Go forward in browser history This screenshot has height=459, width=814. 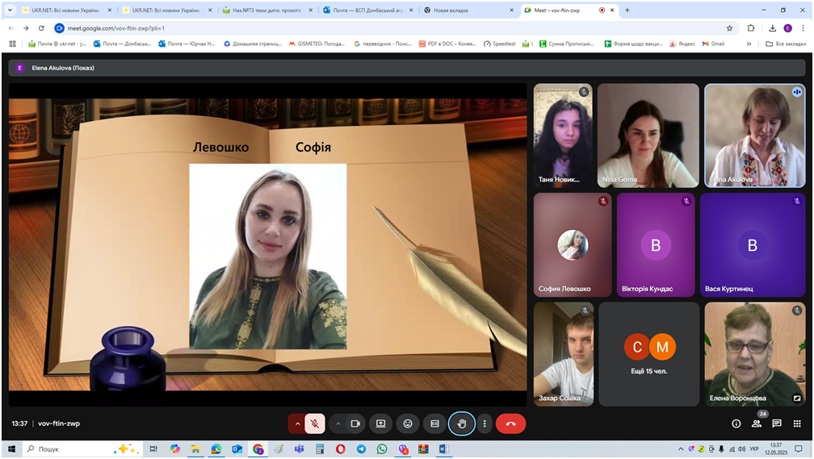coord(26,28)
